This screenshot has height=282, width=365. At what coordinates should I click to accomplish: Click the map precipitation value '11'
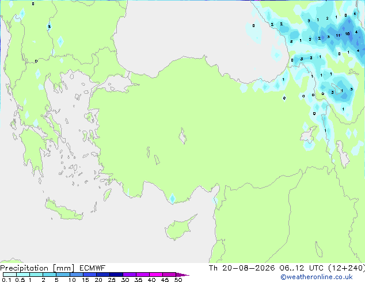[338, 35]
